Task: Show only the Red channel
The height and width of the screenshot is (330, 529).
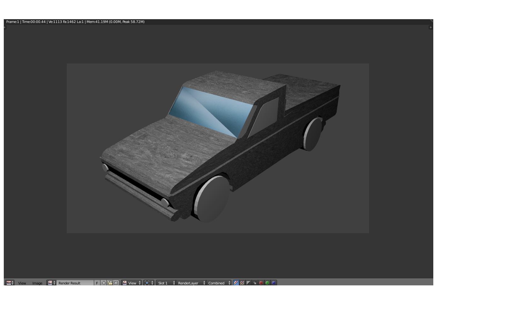Action: coord(261,283)
